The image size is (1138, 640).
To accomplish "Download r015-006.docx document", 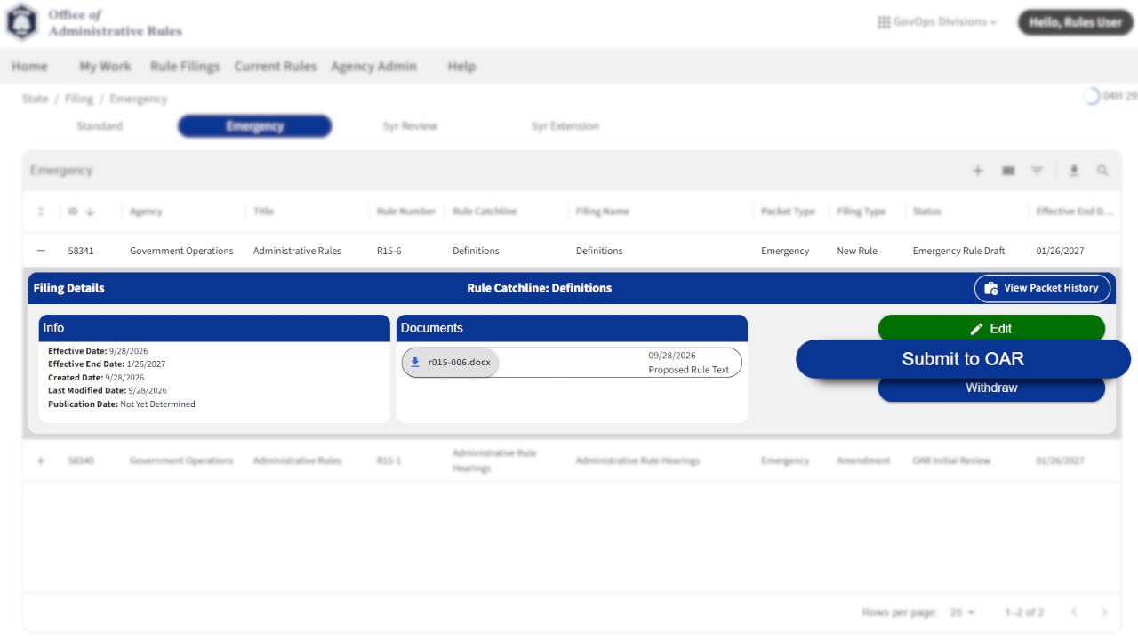I will (451, 363).
